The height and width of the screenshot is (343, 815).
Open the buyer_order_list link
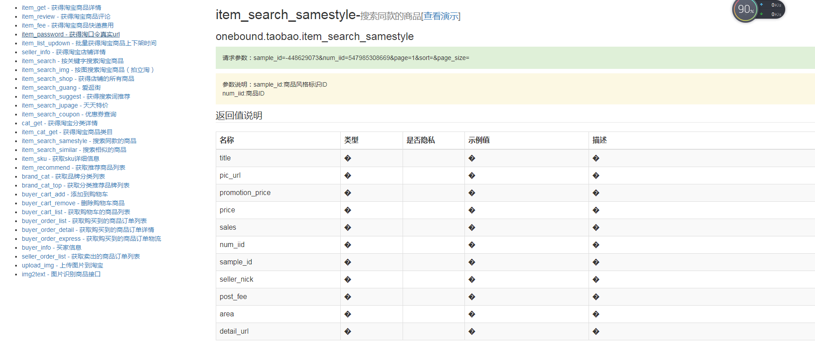(84, 221)
